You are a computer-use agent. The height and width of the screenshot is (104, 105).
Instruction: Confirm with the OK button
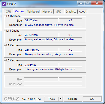pyautogui.click(x=92, y=99)
